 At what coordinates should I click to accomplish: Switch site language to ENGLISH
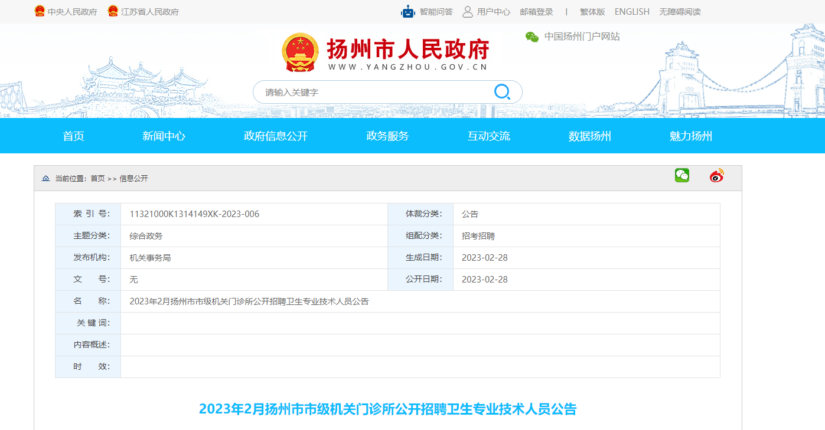(632, 12)
